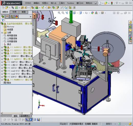Open the 编辑(E) menu

pos(37,3)
